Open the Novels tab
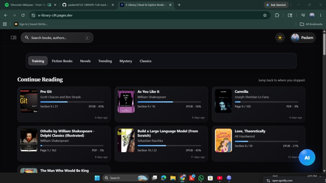326x183 pixels. coord(85,61)
